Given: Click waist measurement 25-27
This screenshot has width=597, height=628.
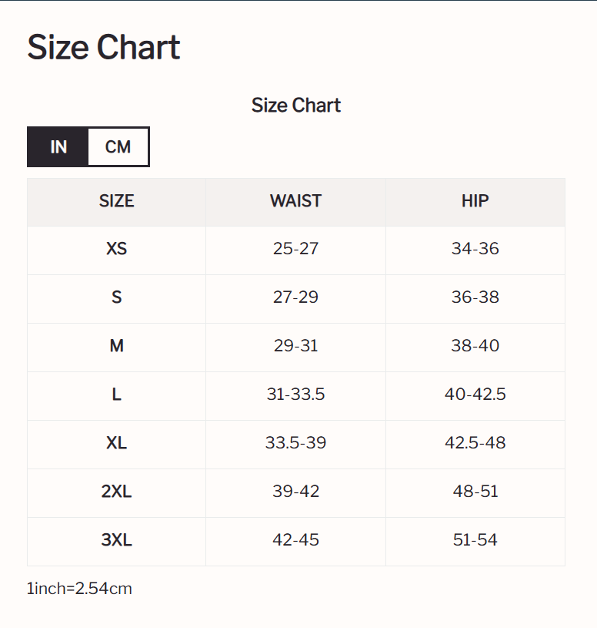Looking at the screenshot, I should point(295,249).
